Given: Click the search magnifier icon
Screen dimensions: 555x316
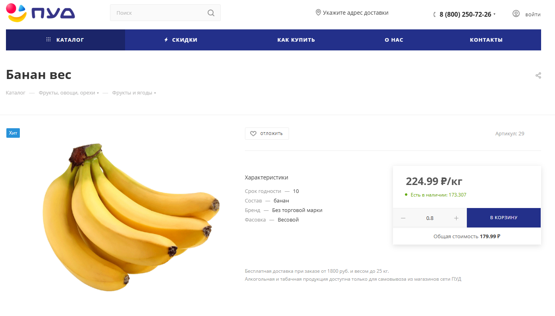Looking at the screenshot, I should click(x=211, y=13).
